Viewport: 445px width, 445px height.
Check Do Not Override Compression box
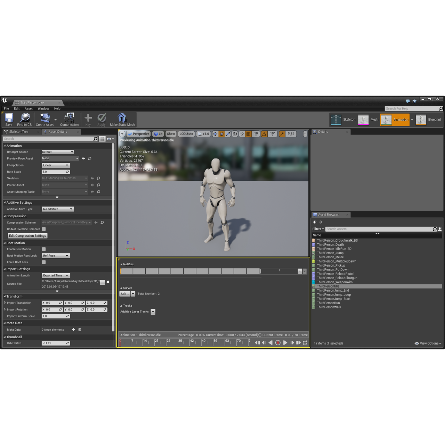click(44, 229)
